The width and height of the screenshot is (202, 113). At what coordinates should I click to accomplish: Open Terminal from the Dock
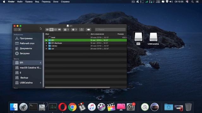33,107
